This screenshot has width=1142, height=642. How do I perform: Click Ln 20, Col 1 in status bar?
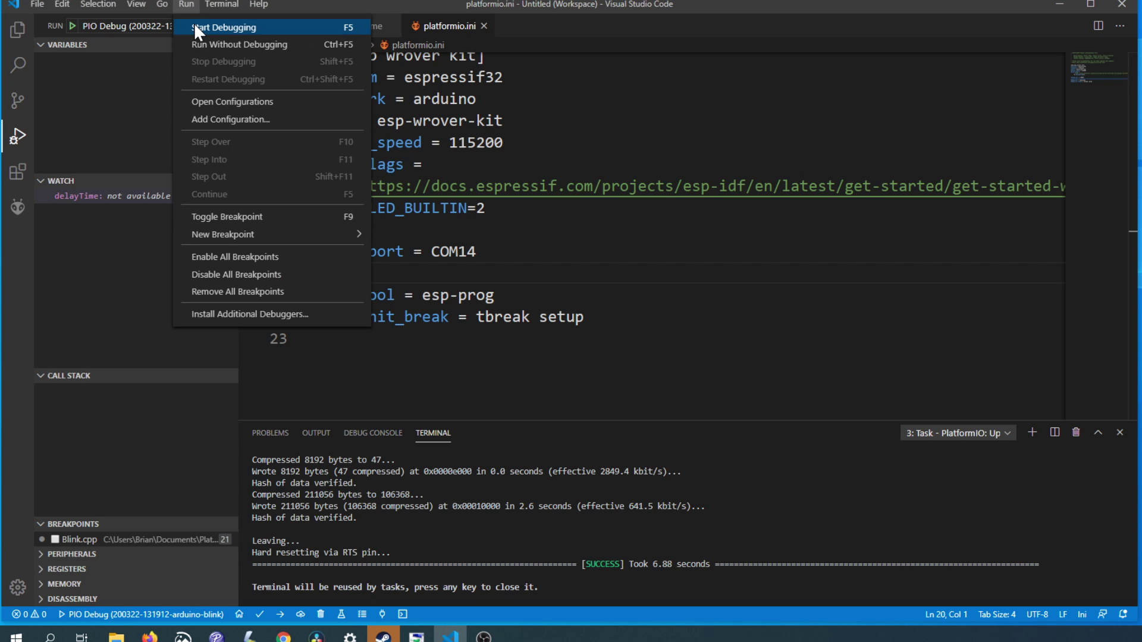pos(946,614)
